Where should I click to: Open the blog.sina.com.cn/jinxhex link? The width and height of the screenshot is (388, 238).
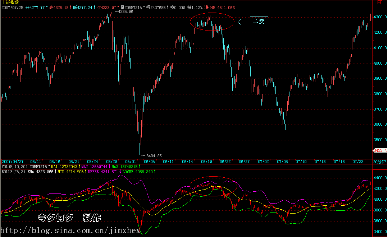[x=70, y=230]
